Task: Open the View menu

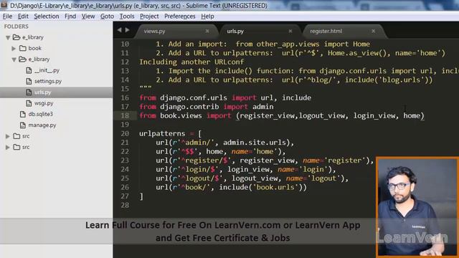Action: 88,16
